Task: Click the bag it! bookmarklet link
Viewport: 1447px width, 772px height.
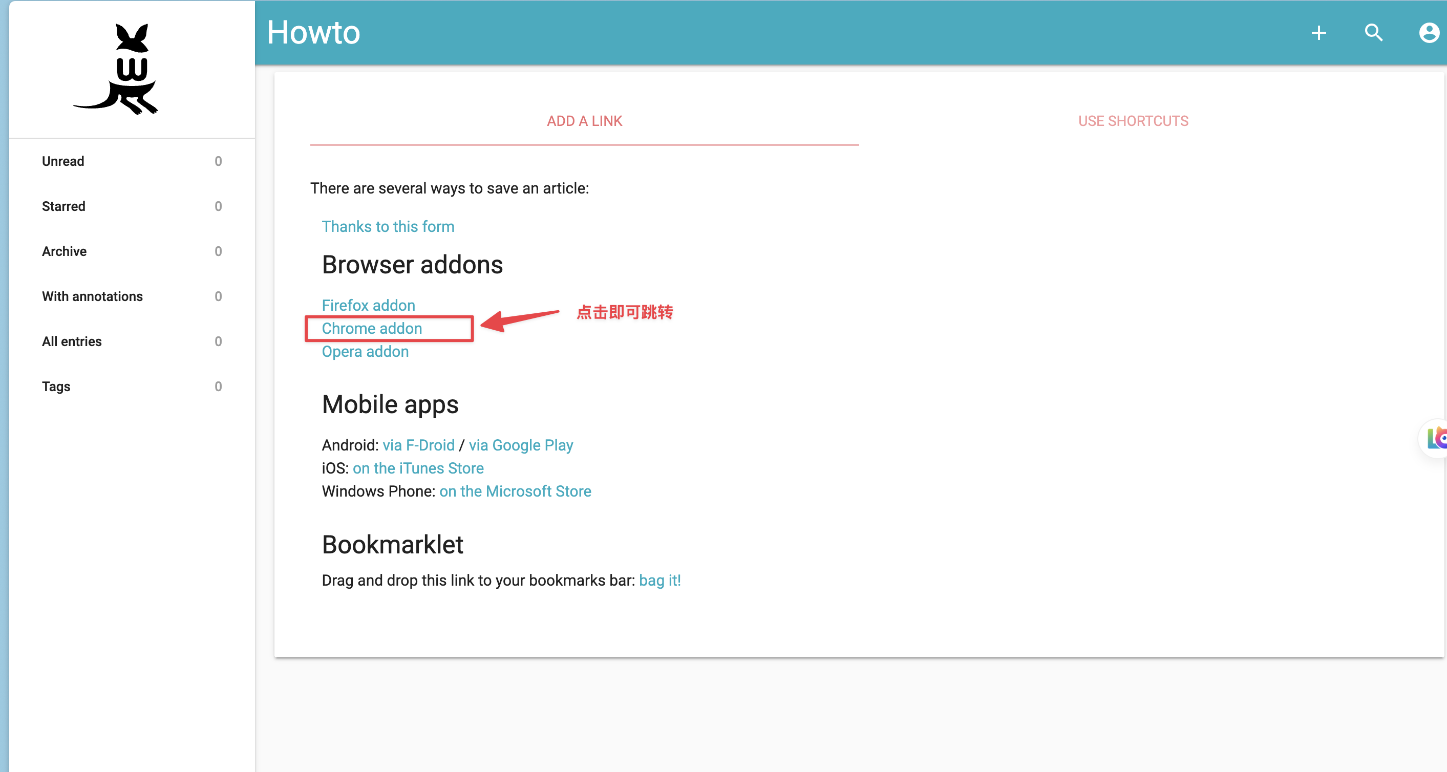Action: pyautogui.click(x=659, y=580)
